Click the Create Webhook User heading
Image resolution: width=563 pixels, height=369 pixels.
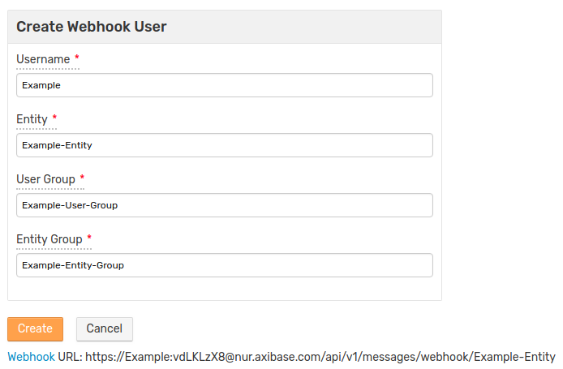click(x=92, y=27)
